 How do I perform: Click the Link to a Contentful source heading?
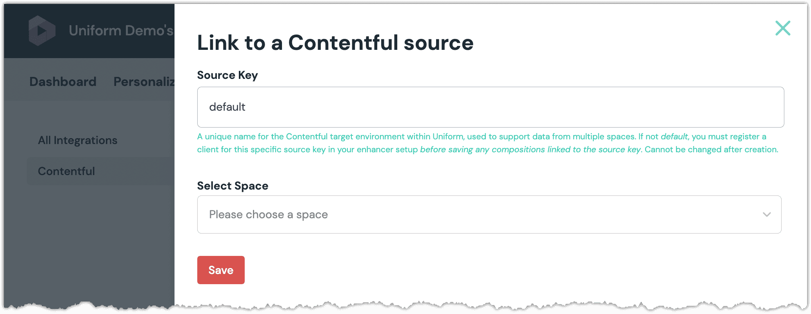click(335, 43)
